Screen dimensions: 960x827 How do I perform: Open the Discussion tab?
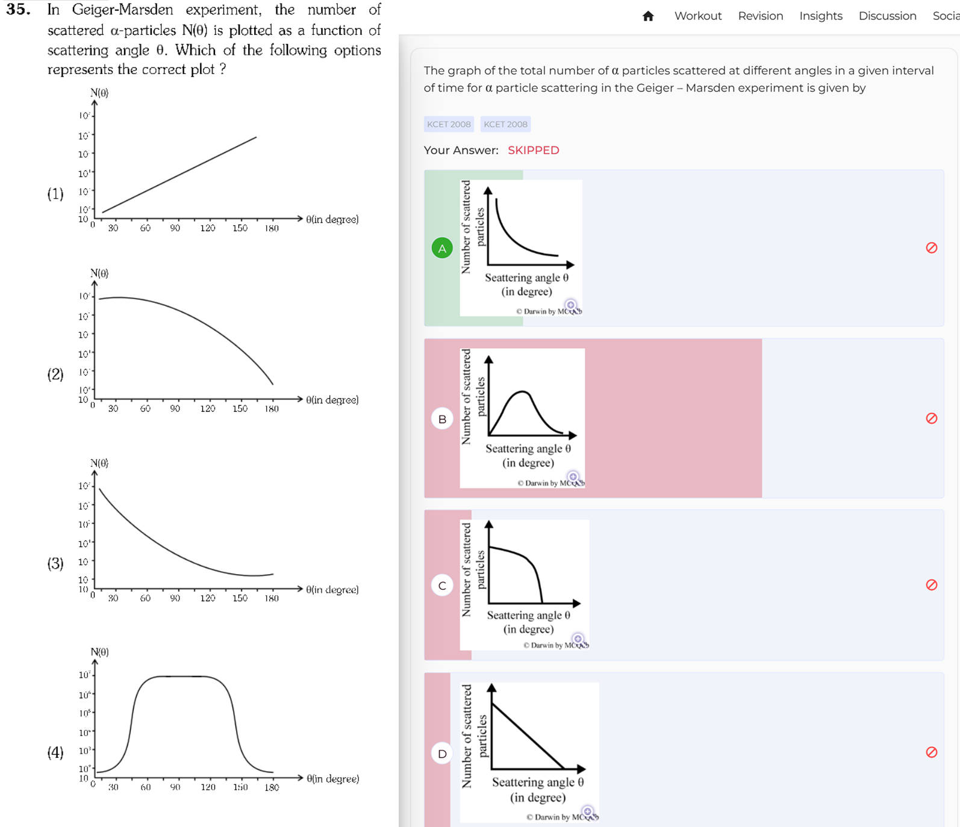coord(887,16)
